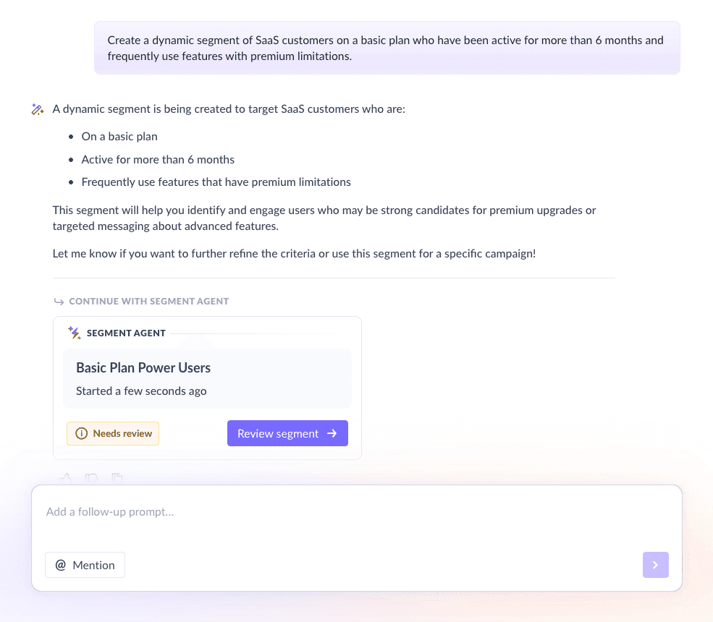Viewport: 713px width, 622px height.
Task: Click the purple send arrow button
Action: click(656, 565)
